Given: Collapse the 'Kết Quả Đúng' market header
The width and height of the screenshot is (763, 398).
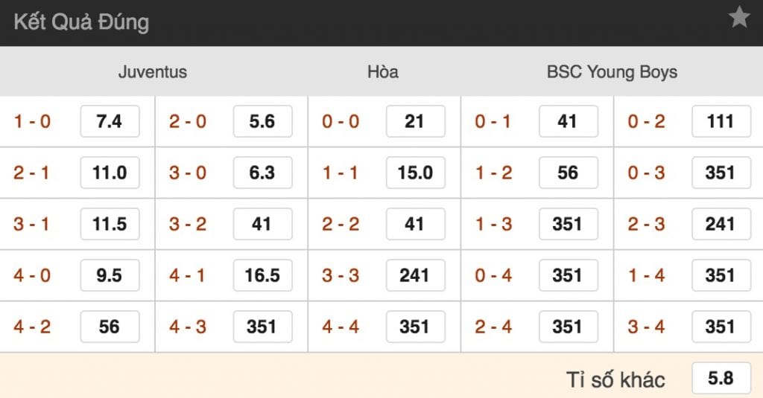Looking at the screenshot, I should point(82,22).
